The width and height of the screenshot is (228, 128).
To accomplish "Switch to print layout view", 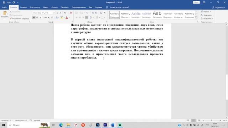I will pos(193,121).
